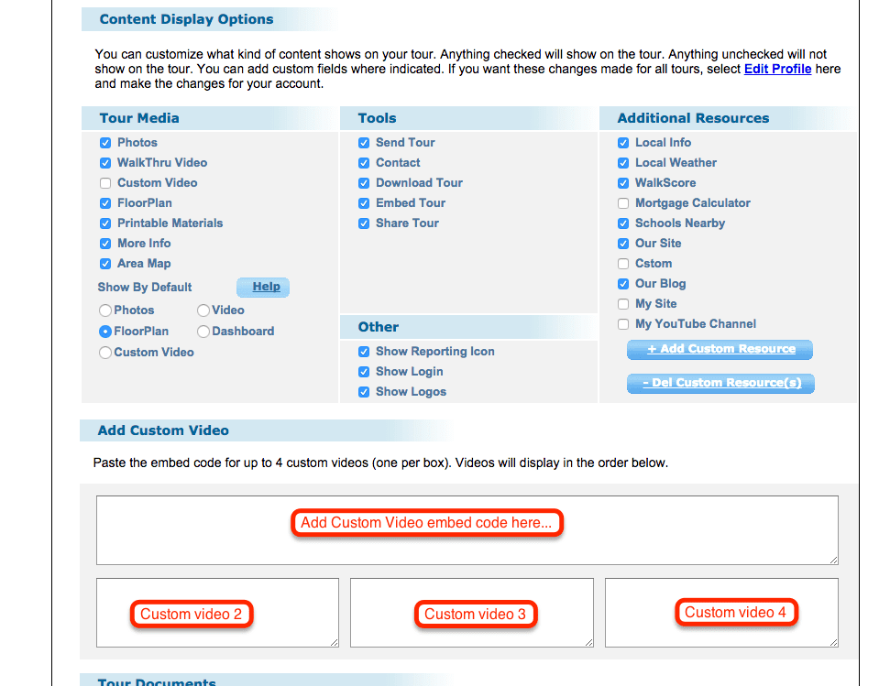The width and height of the screenshot is (890, 686).
Task: Open the Edit Profile link
Action: tap(777, 69)
